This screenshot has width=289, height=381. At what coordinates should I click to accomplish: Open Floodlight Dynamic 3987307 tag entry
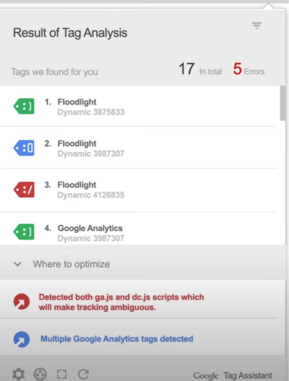coord(139,148)
